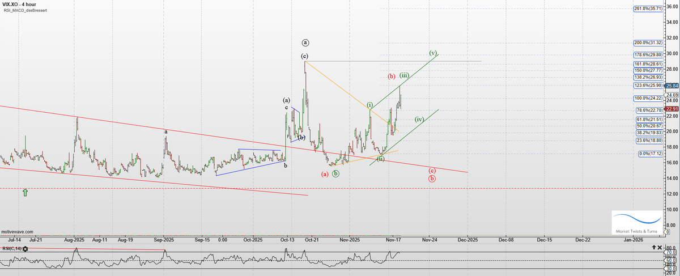
Task: Select the 123.6%(25.90) Fibonacci label
Action: click(x=648, y=85)
